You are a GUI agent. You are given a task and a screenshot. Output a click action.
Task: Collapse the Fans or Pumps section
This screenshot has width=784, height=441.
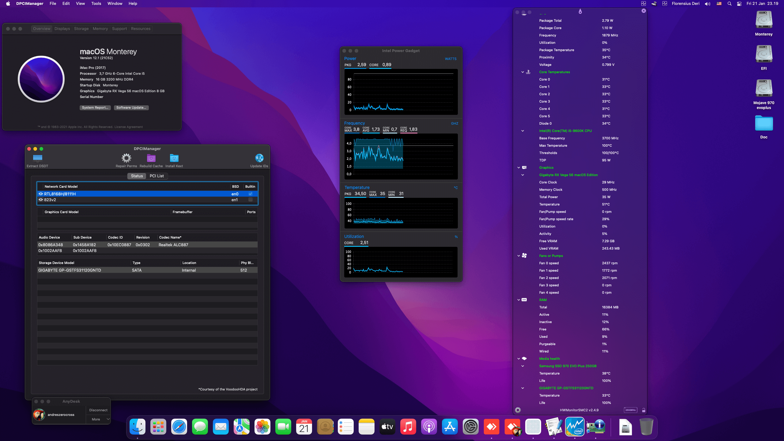tap(519, 256)
